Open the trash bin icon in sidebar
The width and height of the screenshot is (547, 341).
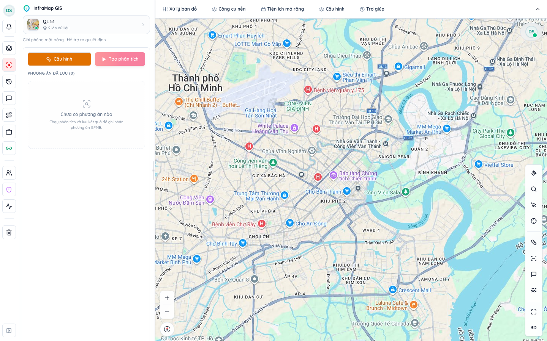9,232
